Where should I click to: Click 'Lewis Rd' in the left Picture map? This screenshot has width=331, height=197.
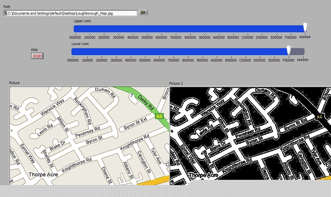[45, 130]
